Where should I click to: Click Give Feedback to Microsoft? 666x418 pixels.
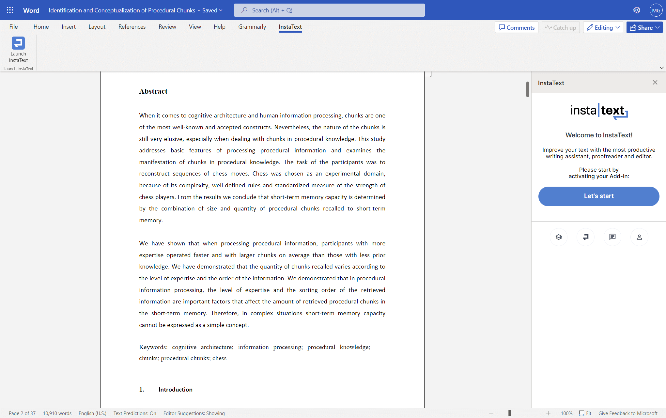628,413
